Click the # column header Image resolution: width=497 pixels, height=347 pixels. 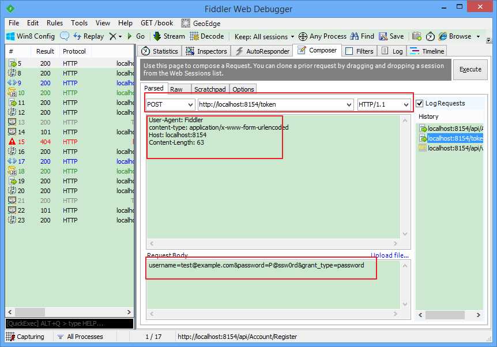(18, 51)
